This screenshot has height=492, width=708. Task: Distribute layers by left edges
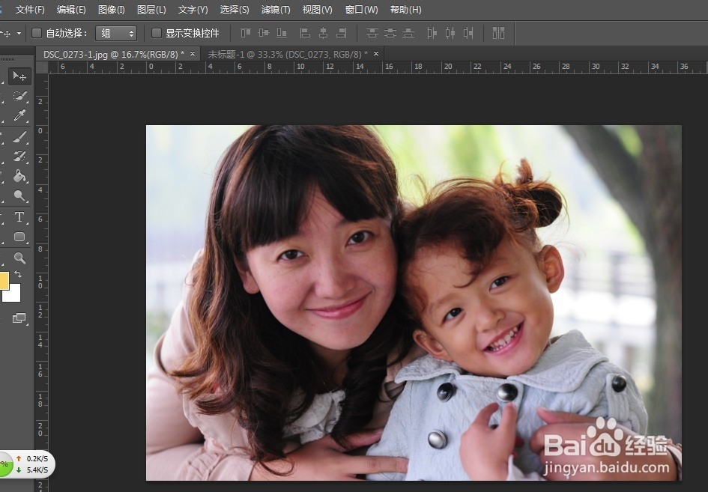pos(432,33)
